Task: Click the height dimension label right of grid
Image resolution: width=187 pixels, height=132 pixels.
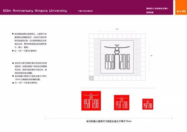Action: (152, 56)
